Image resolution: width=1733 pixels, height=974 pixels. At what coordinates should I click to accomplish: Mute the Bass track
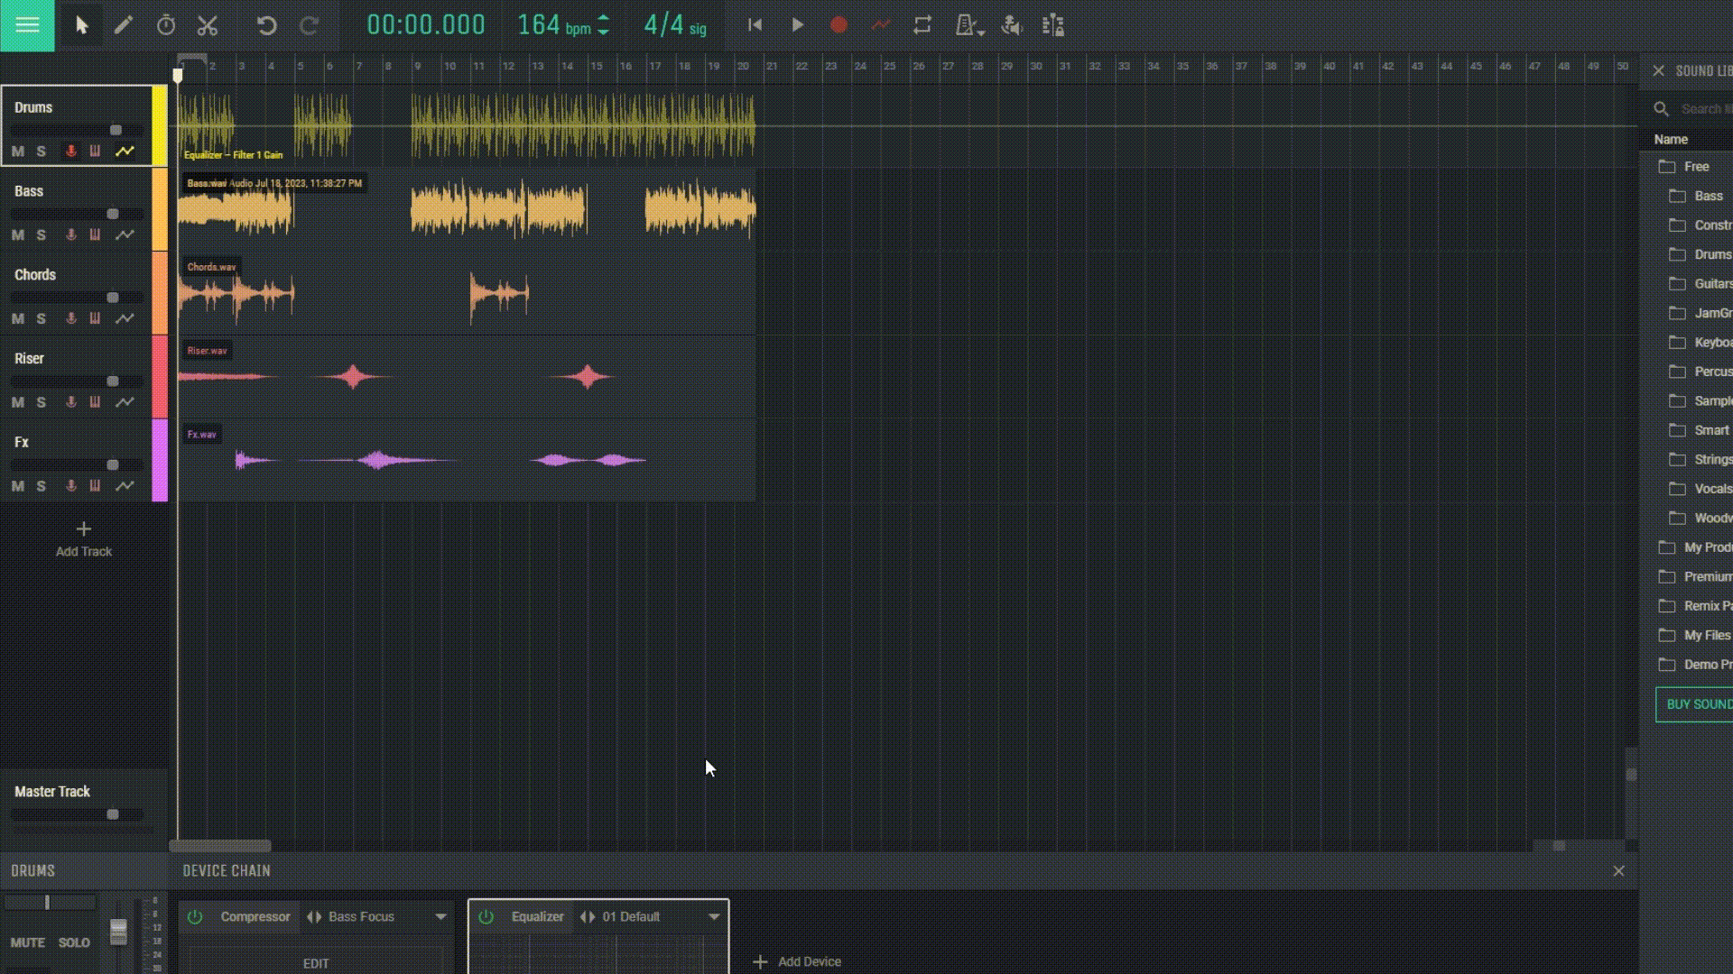(18, 235)
